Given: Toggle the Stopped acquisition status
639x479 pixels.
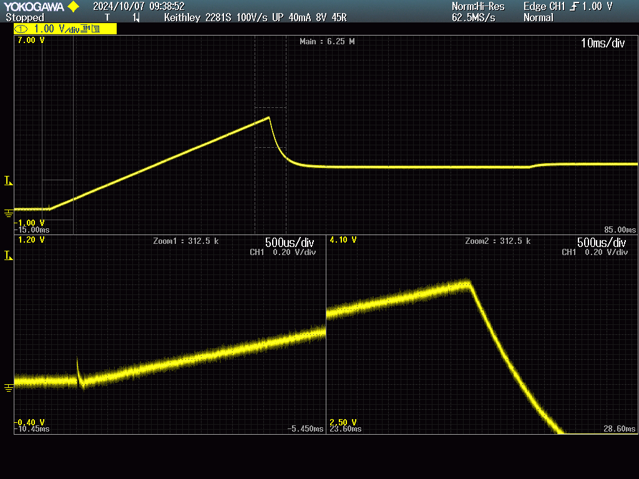Looking at the screenshot, I should (25, 17).
